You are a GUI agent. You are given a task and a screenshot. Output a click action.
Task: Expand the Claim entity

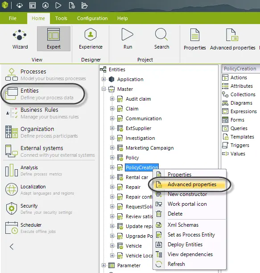(x=112, y=109)
